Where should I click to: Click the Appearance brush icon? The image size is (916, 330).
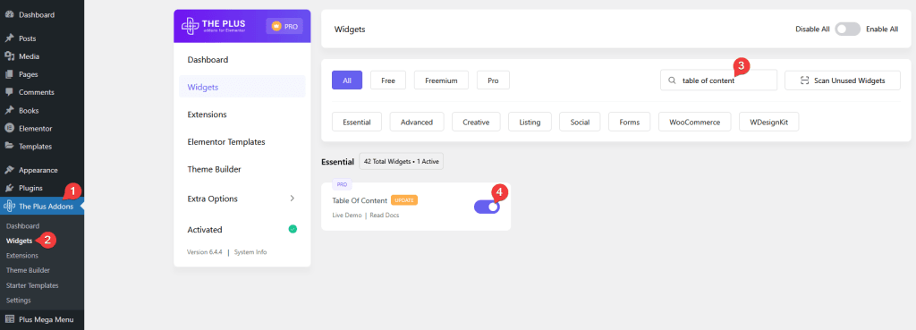tap(9, 170)
